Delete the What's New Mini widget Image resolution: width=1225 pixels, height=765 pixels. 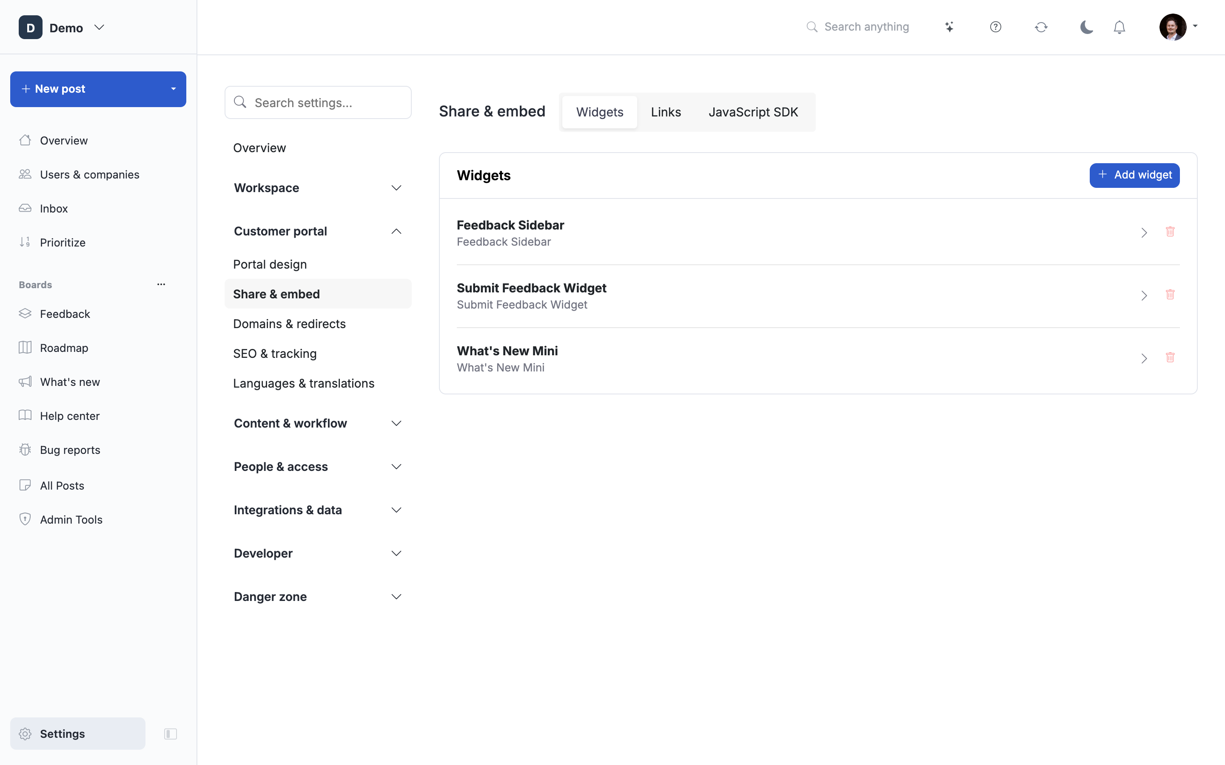tap(1170, 357)
